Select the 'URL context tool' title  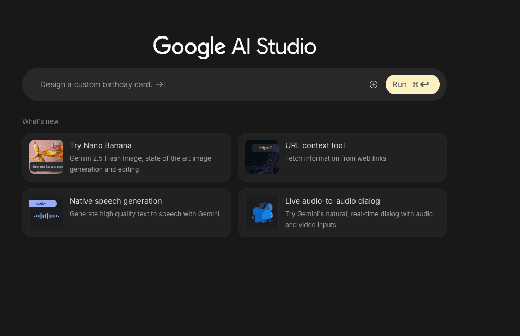tap(315, 145)
